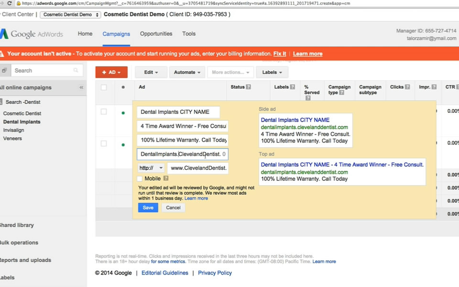Select All online campaigns in the sidebar

[26, 88]
